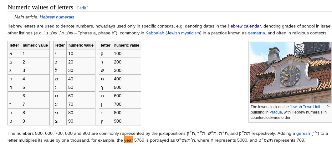This screenshot has width=332, height=147.
Task: Open the Jewish Town Hall caption link
Action: pos(305,107)
